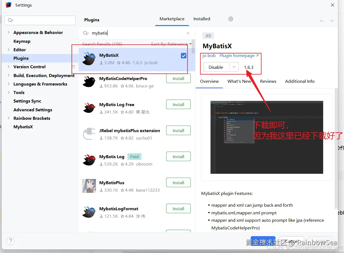Image resolution: width=344 pixels, height=253 pixels.
Task: Close the Settings dialog window
Action: 332,5
